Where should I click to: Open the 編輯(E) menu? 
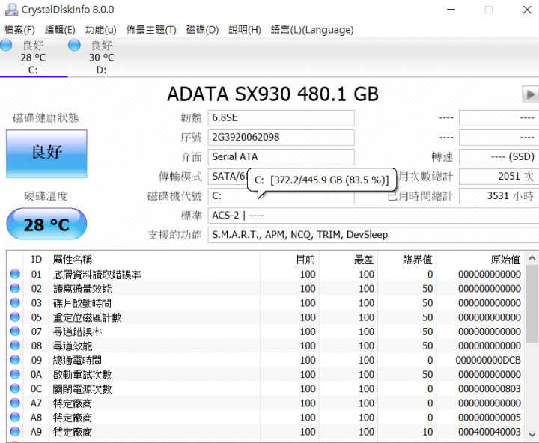pyautogui.click(x=60, y=30)
